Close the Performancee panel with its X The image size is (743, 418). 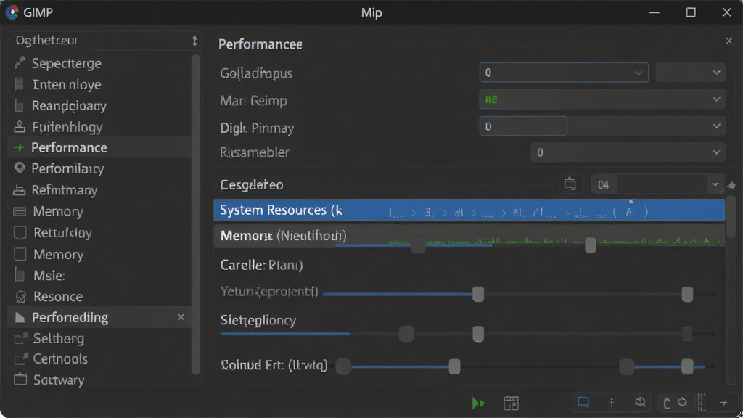pyautogui.click(x=728, y=41)
